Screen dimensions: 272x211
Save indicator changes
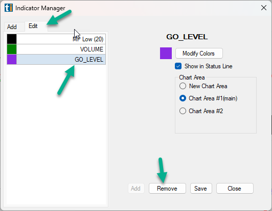point(201,189)
